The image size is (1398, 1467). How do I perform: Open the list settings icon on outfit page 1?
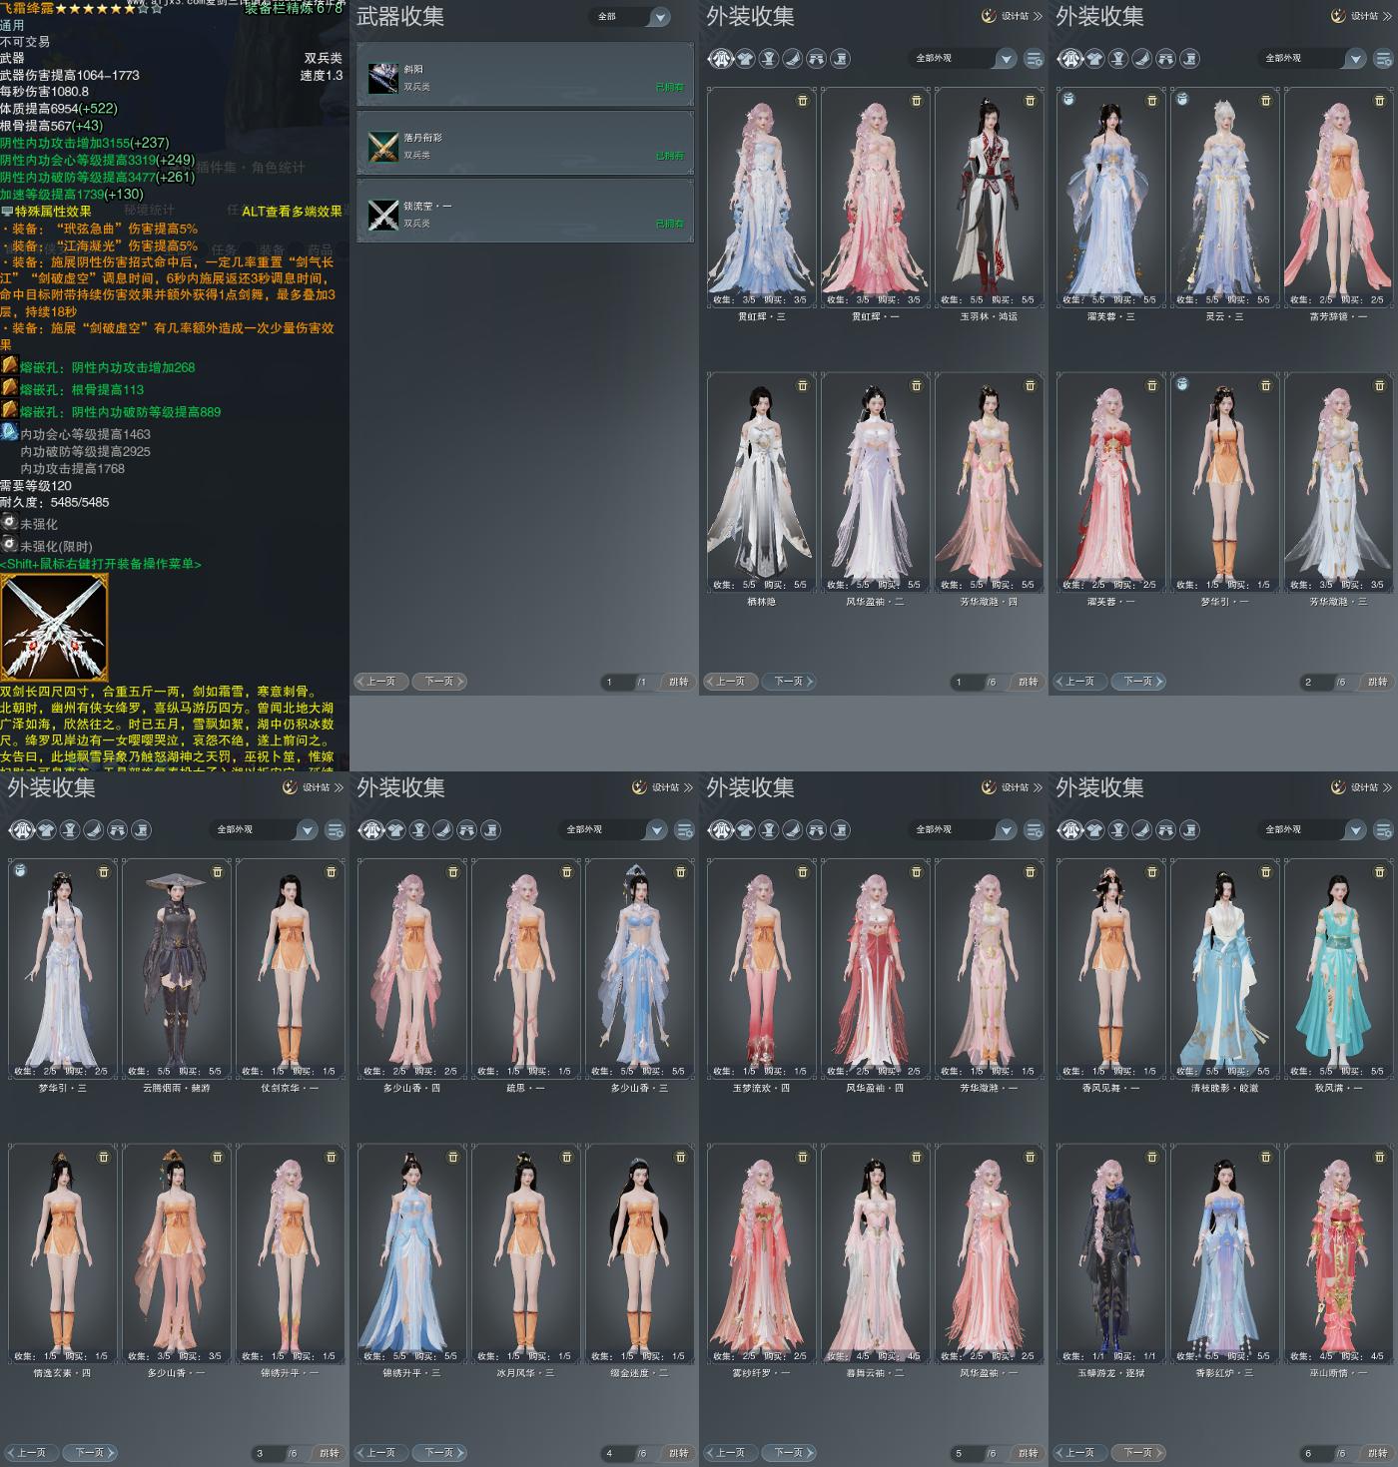pos(1035,59)
